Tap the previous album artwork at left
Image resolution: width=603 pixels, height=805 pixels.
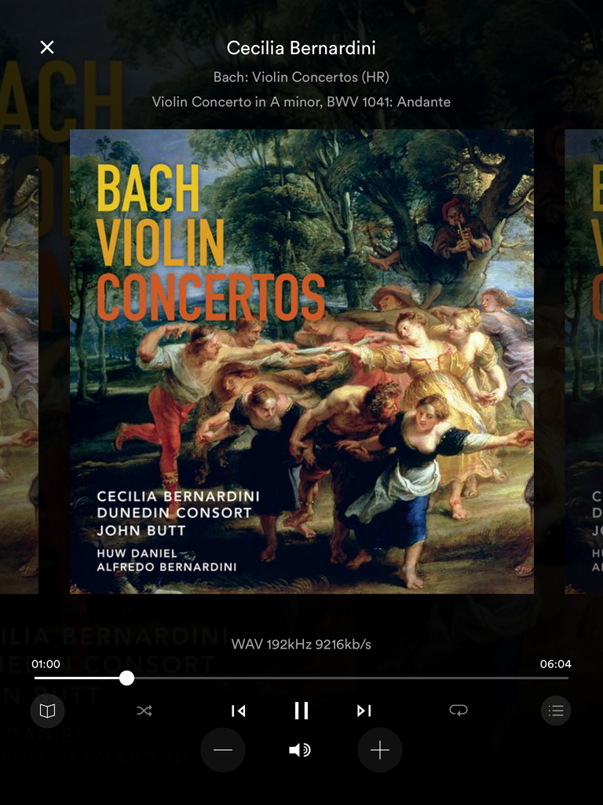click(19, 362)
